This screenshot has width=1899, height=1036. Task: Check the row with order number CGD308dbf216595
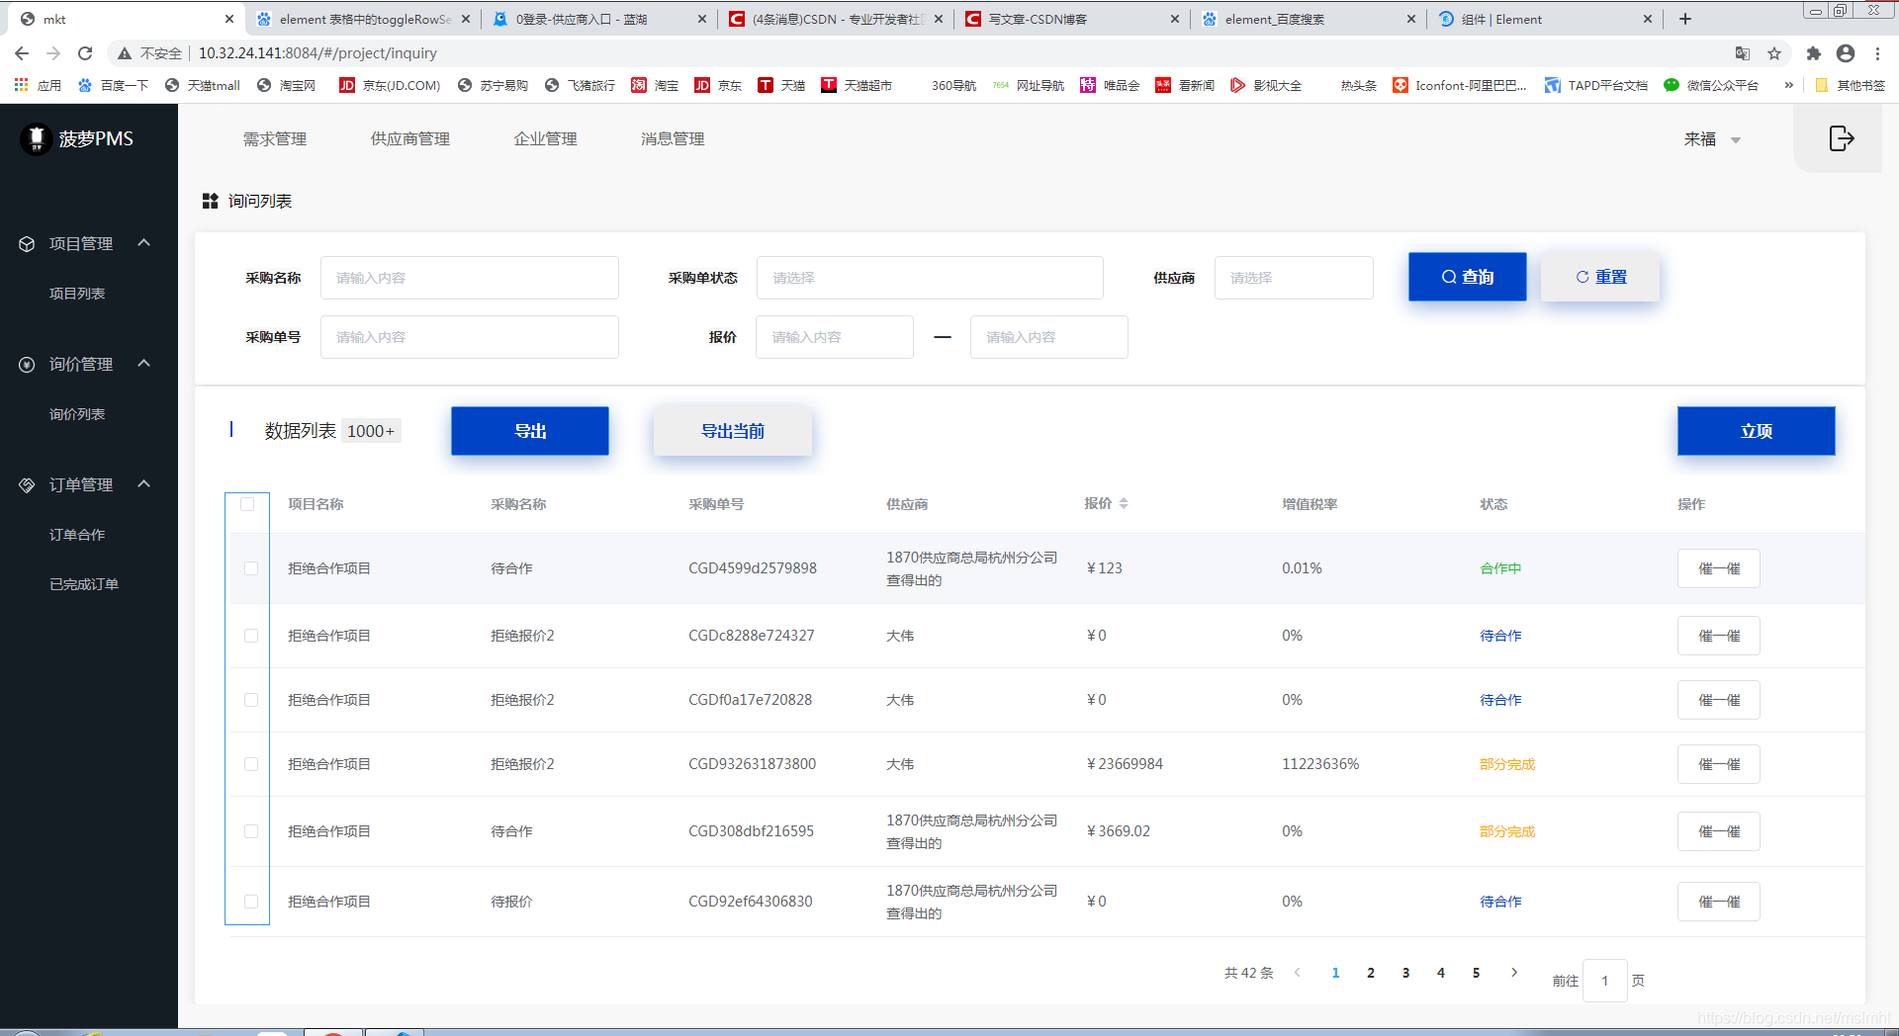251,831
